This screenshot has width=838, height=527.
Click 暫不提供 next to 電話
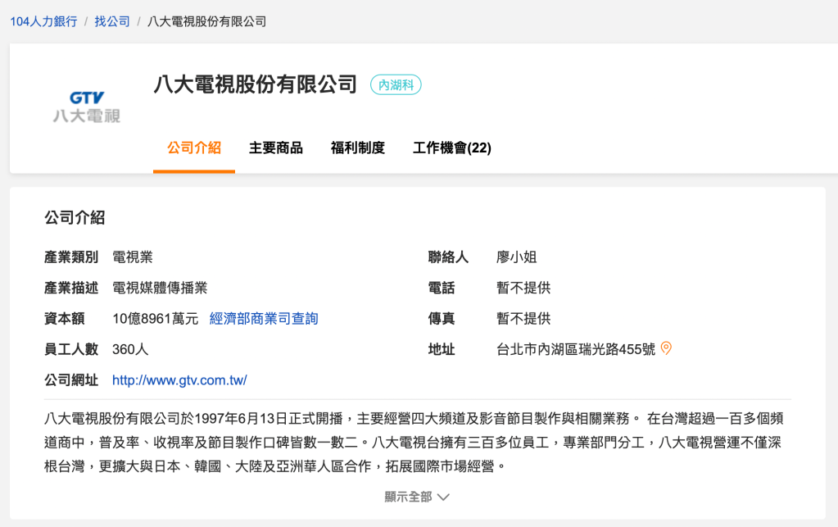(523, 288)
